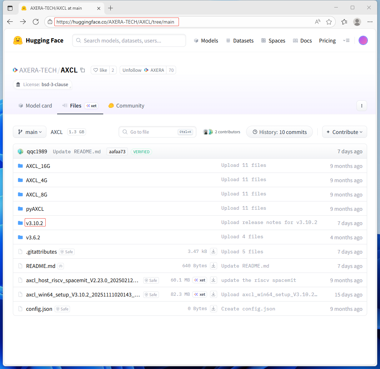Download the README.md file icon
The width and height of the screenshot is (380, 369).
coord(213,266)
